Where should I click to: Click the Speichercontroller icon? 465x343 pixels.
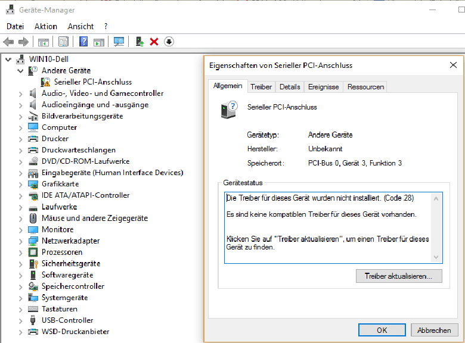click(33, 286)
